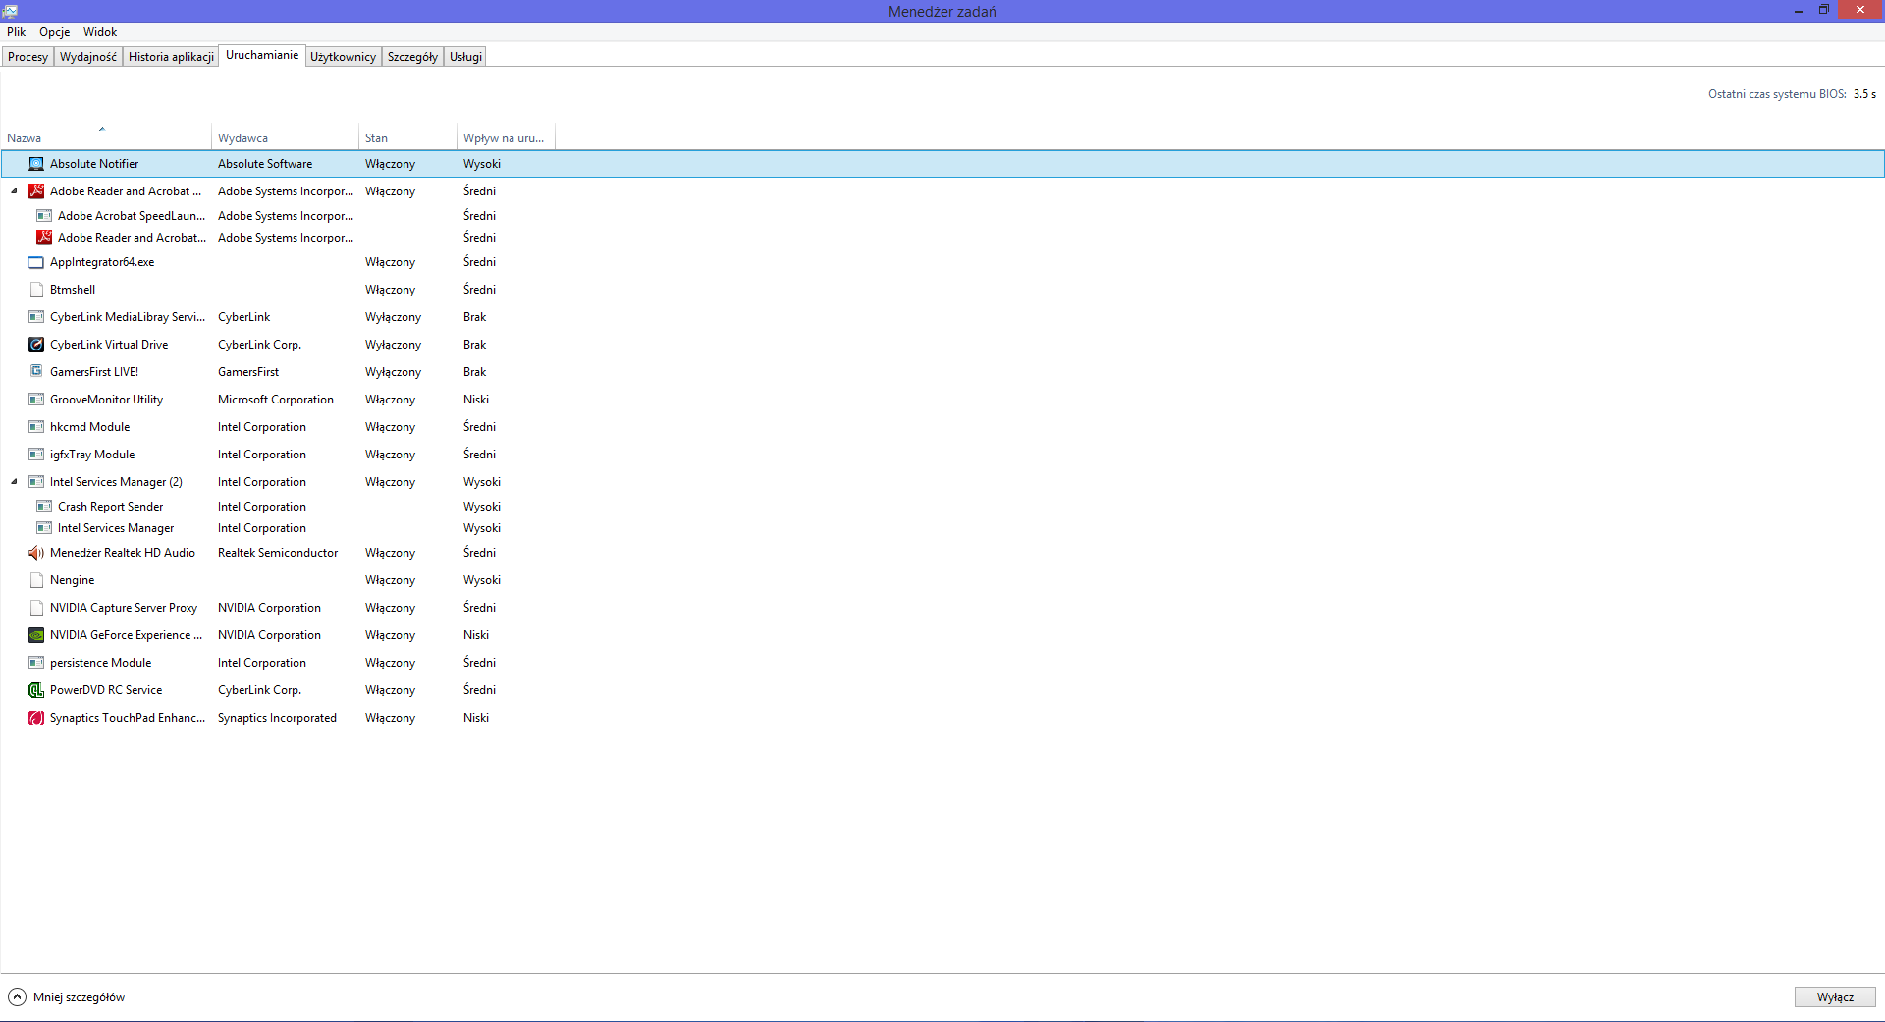The width and height of the screenshot is (1885, 1022).
Task: Click the NVIDIA Corporation publisher of GeForce Experience
Action: [269, 635]
